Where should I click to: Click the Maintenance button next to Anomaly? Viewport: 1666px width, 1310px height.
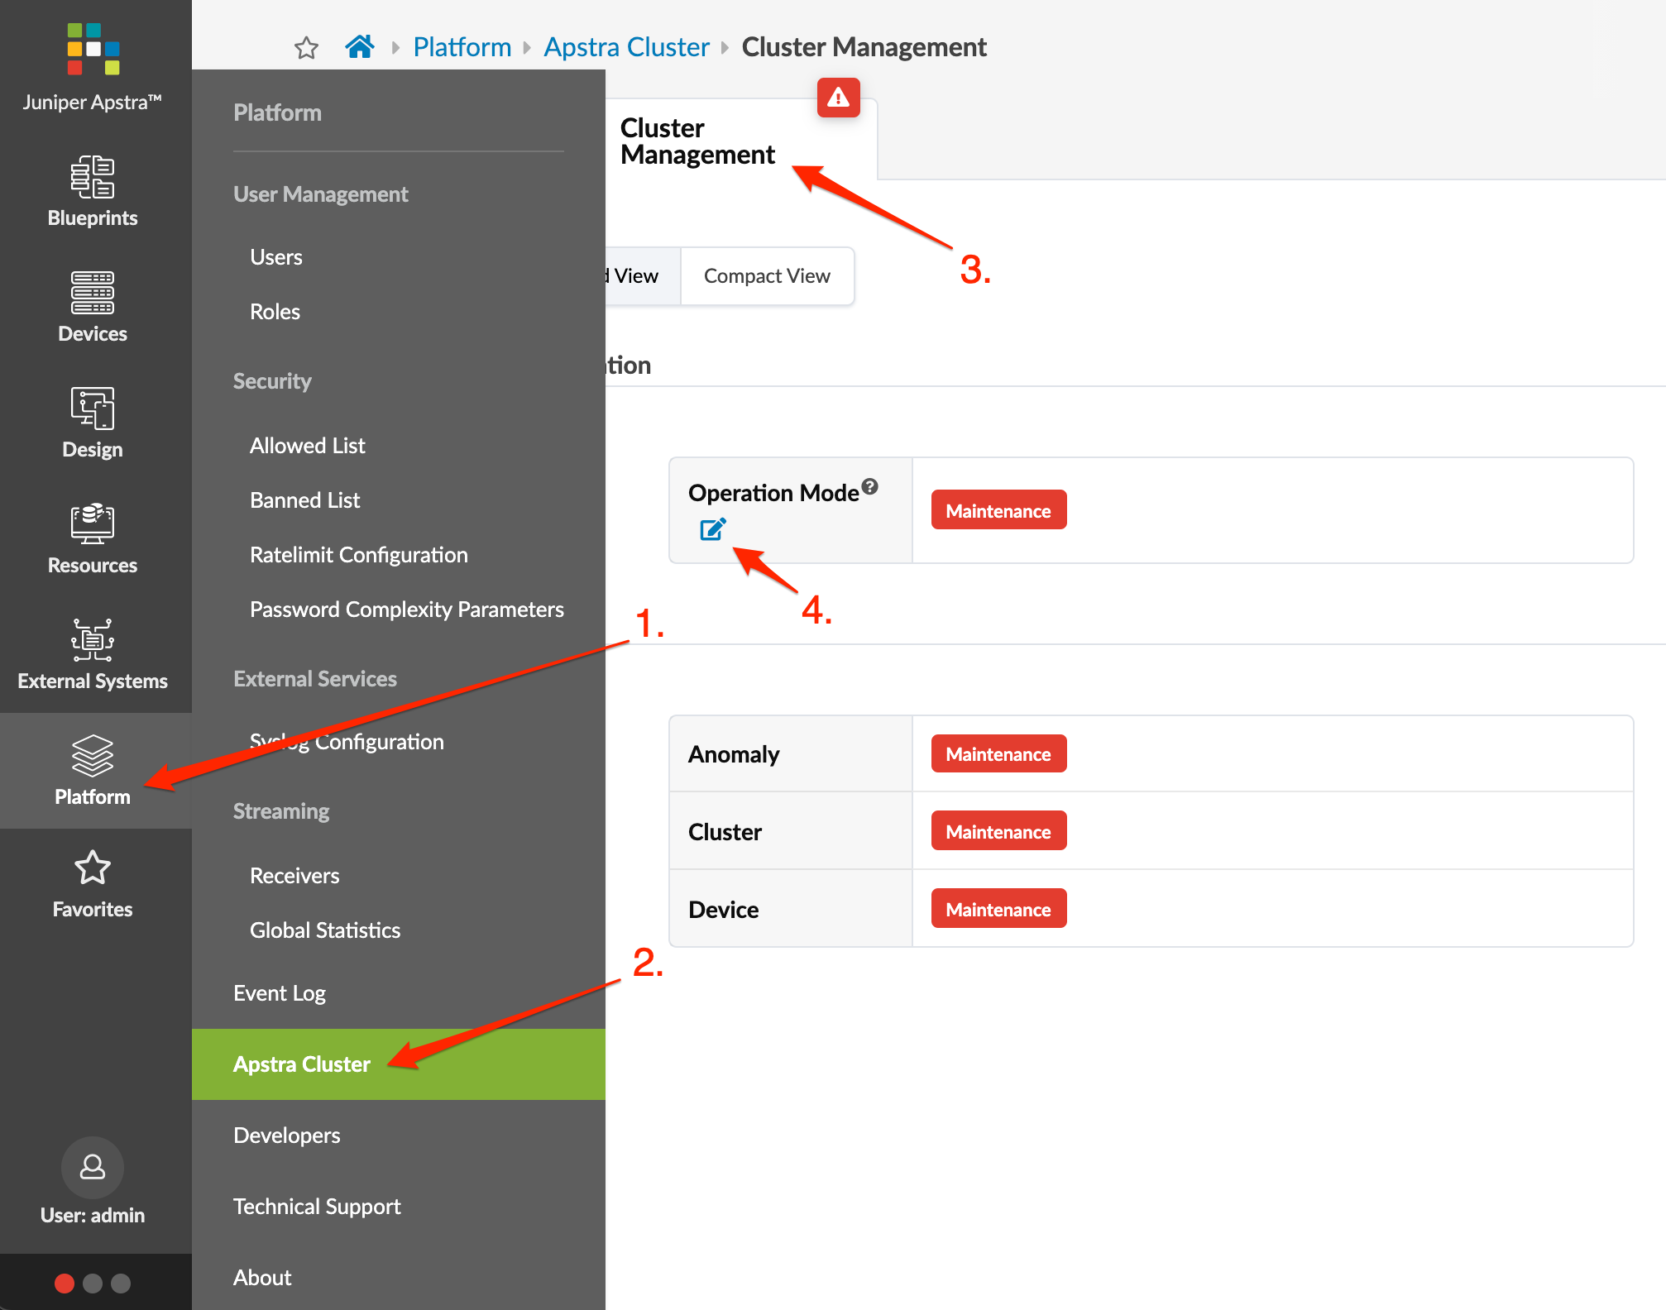click(x=998, y=753)
